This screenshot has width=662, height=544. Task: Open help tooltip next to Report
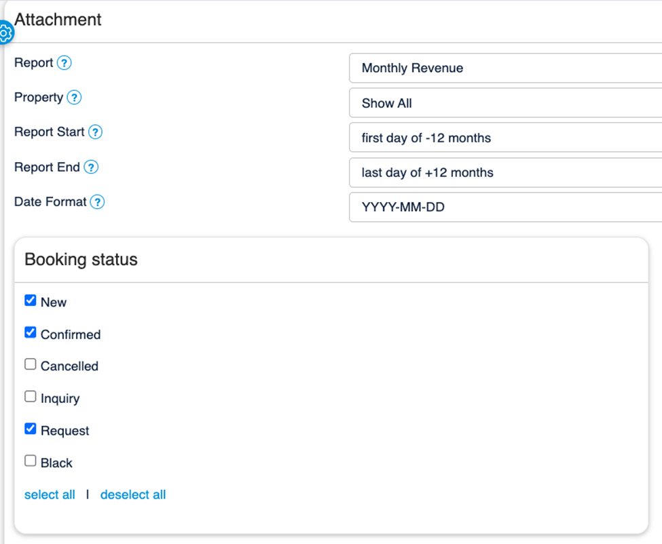point(64,63)
